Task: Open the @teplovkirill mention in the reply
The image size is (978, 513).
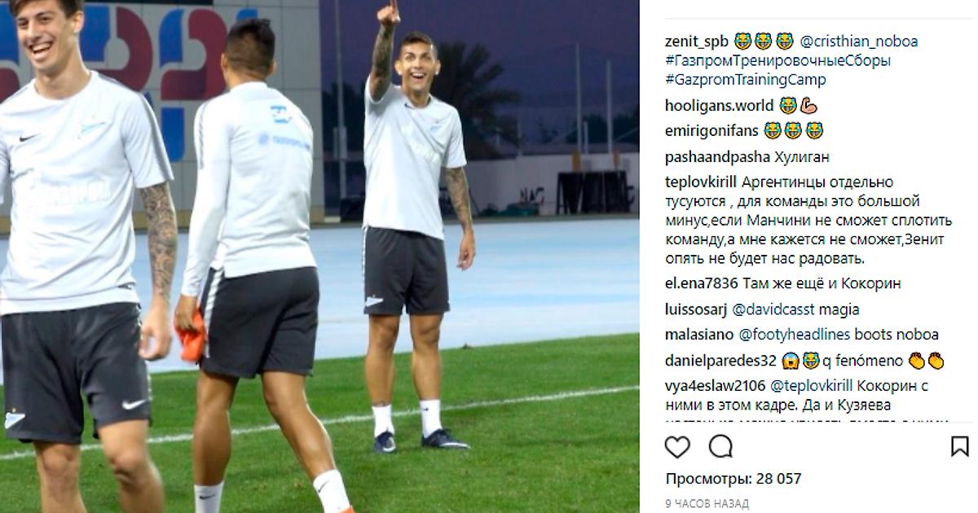Action: [x=812, y=385]
